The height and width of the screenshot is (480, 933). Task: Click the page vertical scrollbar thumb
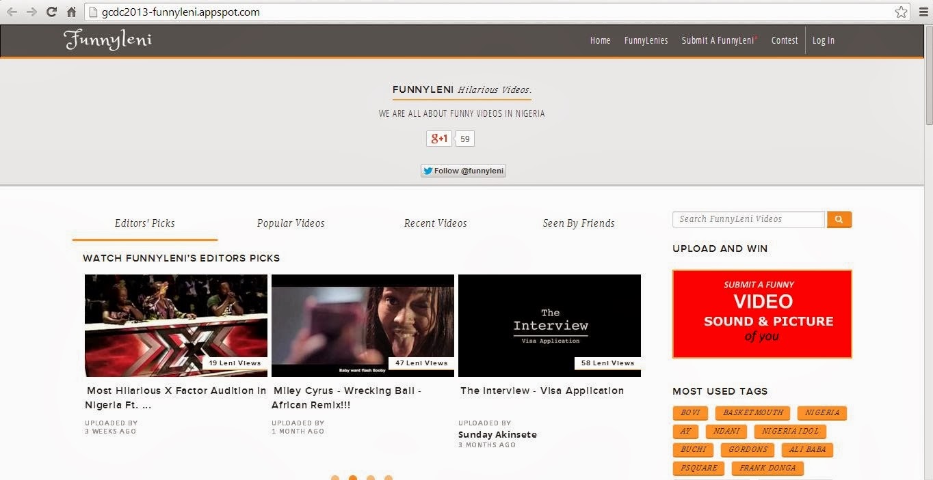pyautogui.click(x=928, y=75)
